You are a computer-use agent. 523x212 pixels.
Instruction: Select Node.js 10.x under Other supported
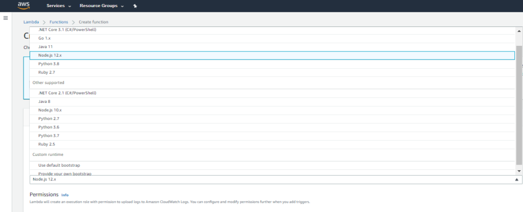coord(50,110)
